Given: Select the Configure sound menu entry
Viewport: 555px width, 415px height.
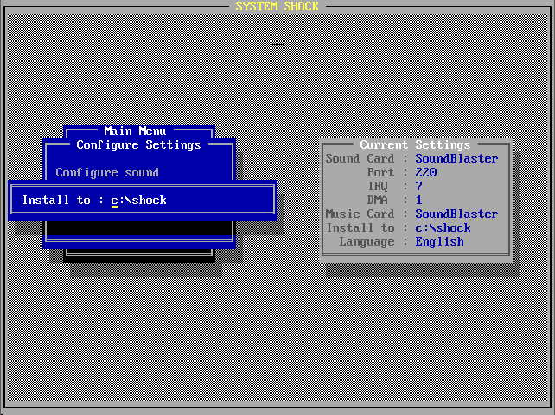Looking at the screenshot, I should pyautogui.click(x=107, y=172).
